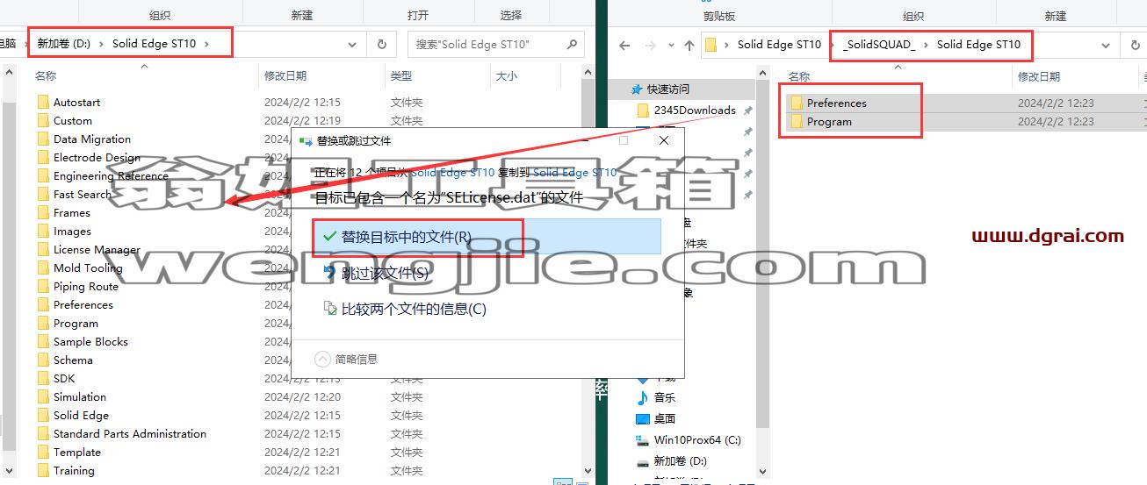Open 音乐 in navigation pane
Viewport: 1147px width, 485px height.
665,398
